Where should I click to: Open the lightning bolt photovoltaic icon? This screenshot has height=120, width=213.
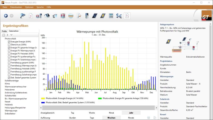pyautogui.click(x=103, y=16)
